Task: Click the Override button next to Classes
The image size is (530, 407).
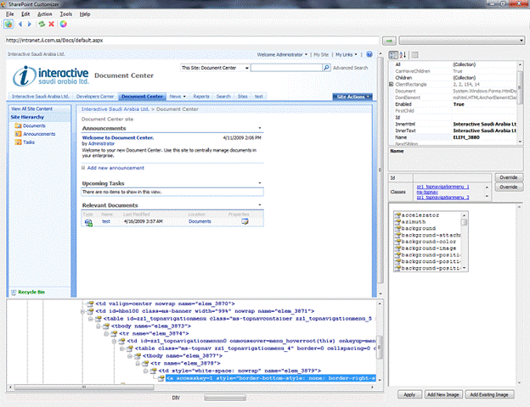Action: point(509,187)
